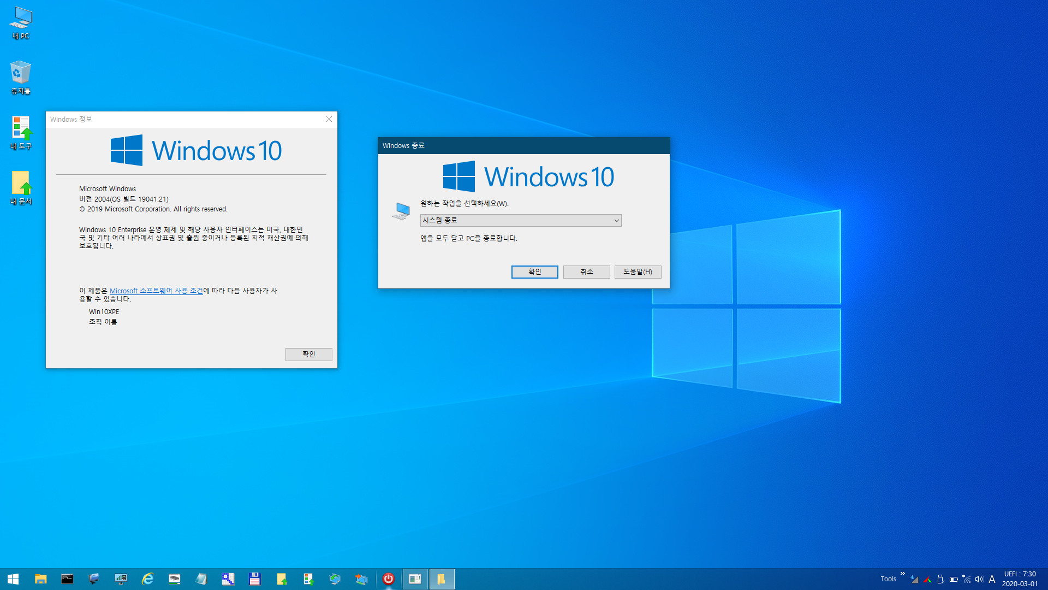Launch Internet Explorer from the taskbar

point(147,579)
